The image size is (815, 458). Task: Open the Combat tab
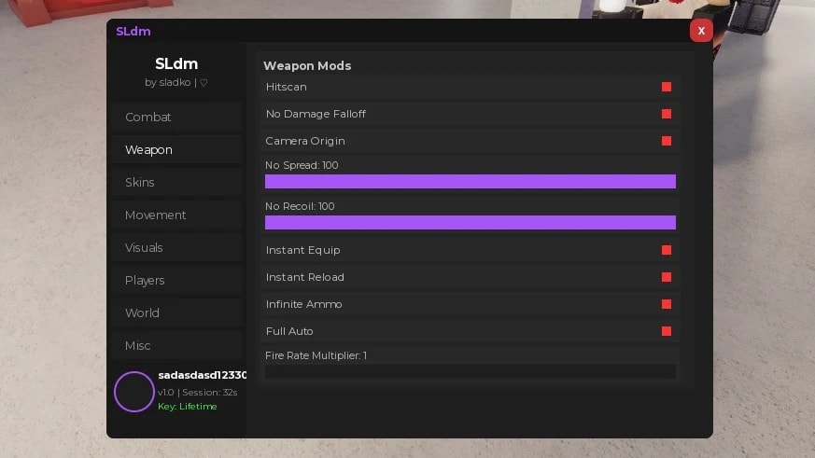click(176, 118)
